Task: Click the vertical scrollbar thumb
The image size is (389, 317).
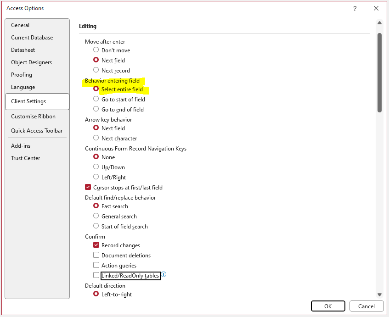Action: (379, 72)
